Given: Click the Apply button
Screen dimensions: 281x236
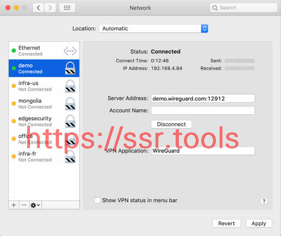Looking at the screenshot, I should point(259,223).
